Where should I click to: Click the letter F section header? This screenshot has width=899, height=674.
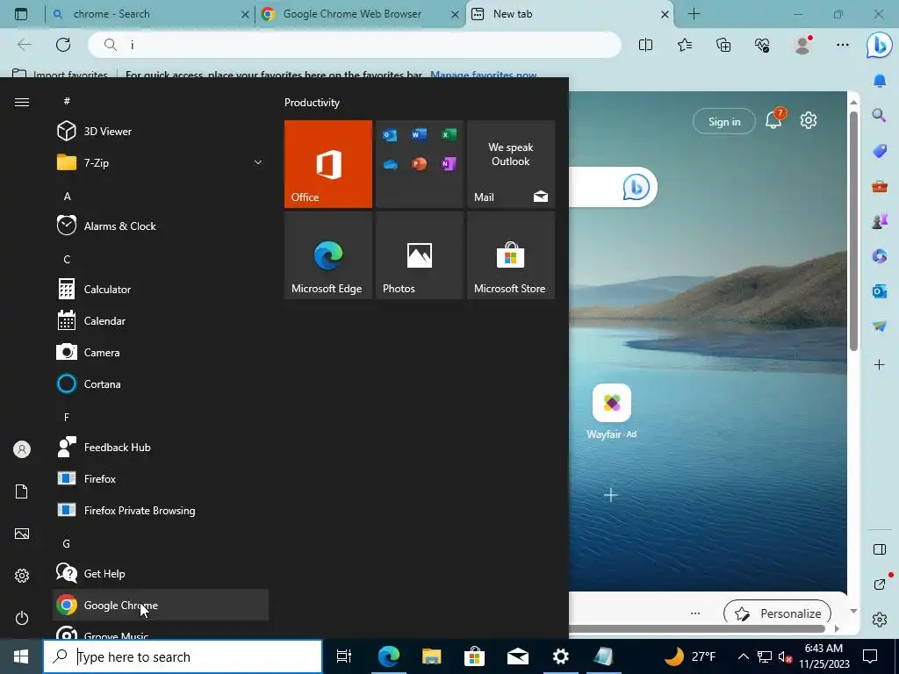click(67, 417)
